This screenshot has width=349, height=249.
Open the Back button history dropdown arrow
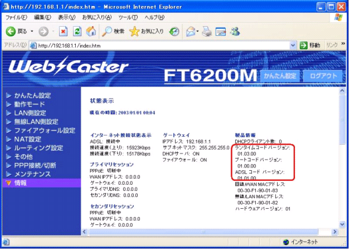point(31,31)
